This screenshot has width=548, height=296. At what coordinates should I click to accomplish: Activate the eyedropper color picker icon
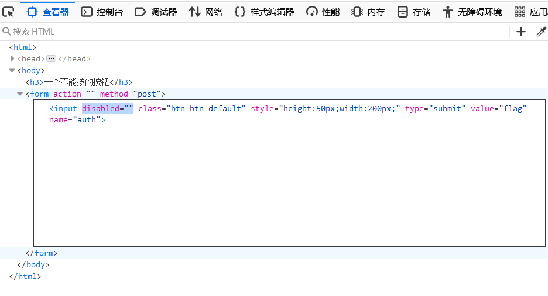(x=541, y=32)
